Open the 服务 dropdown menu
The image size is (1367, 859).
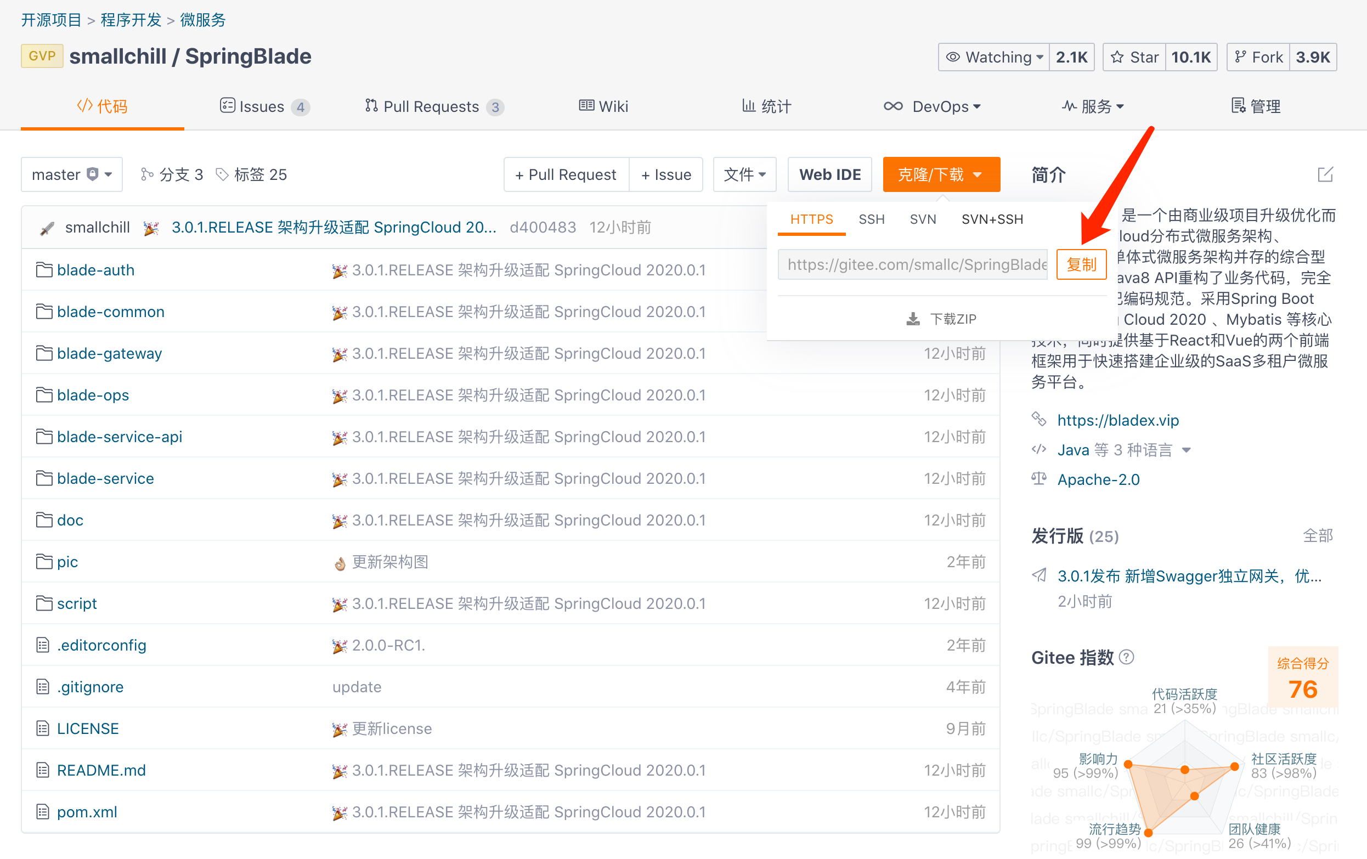point(1093,106)
